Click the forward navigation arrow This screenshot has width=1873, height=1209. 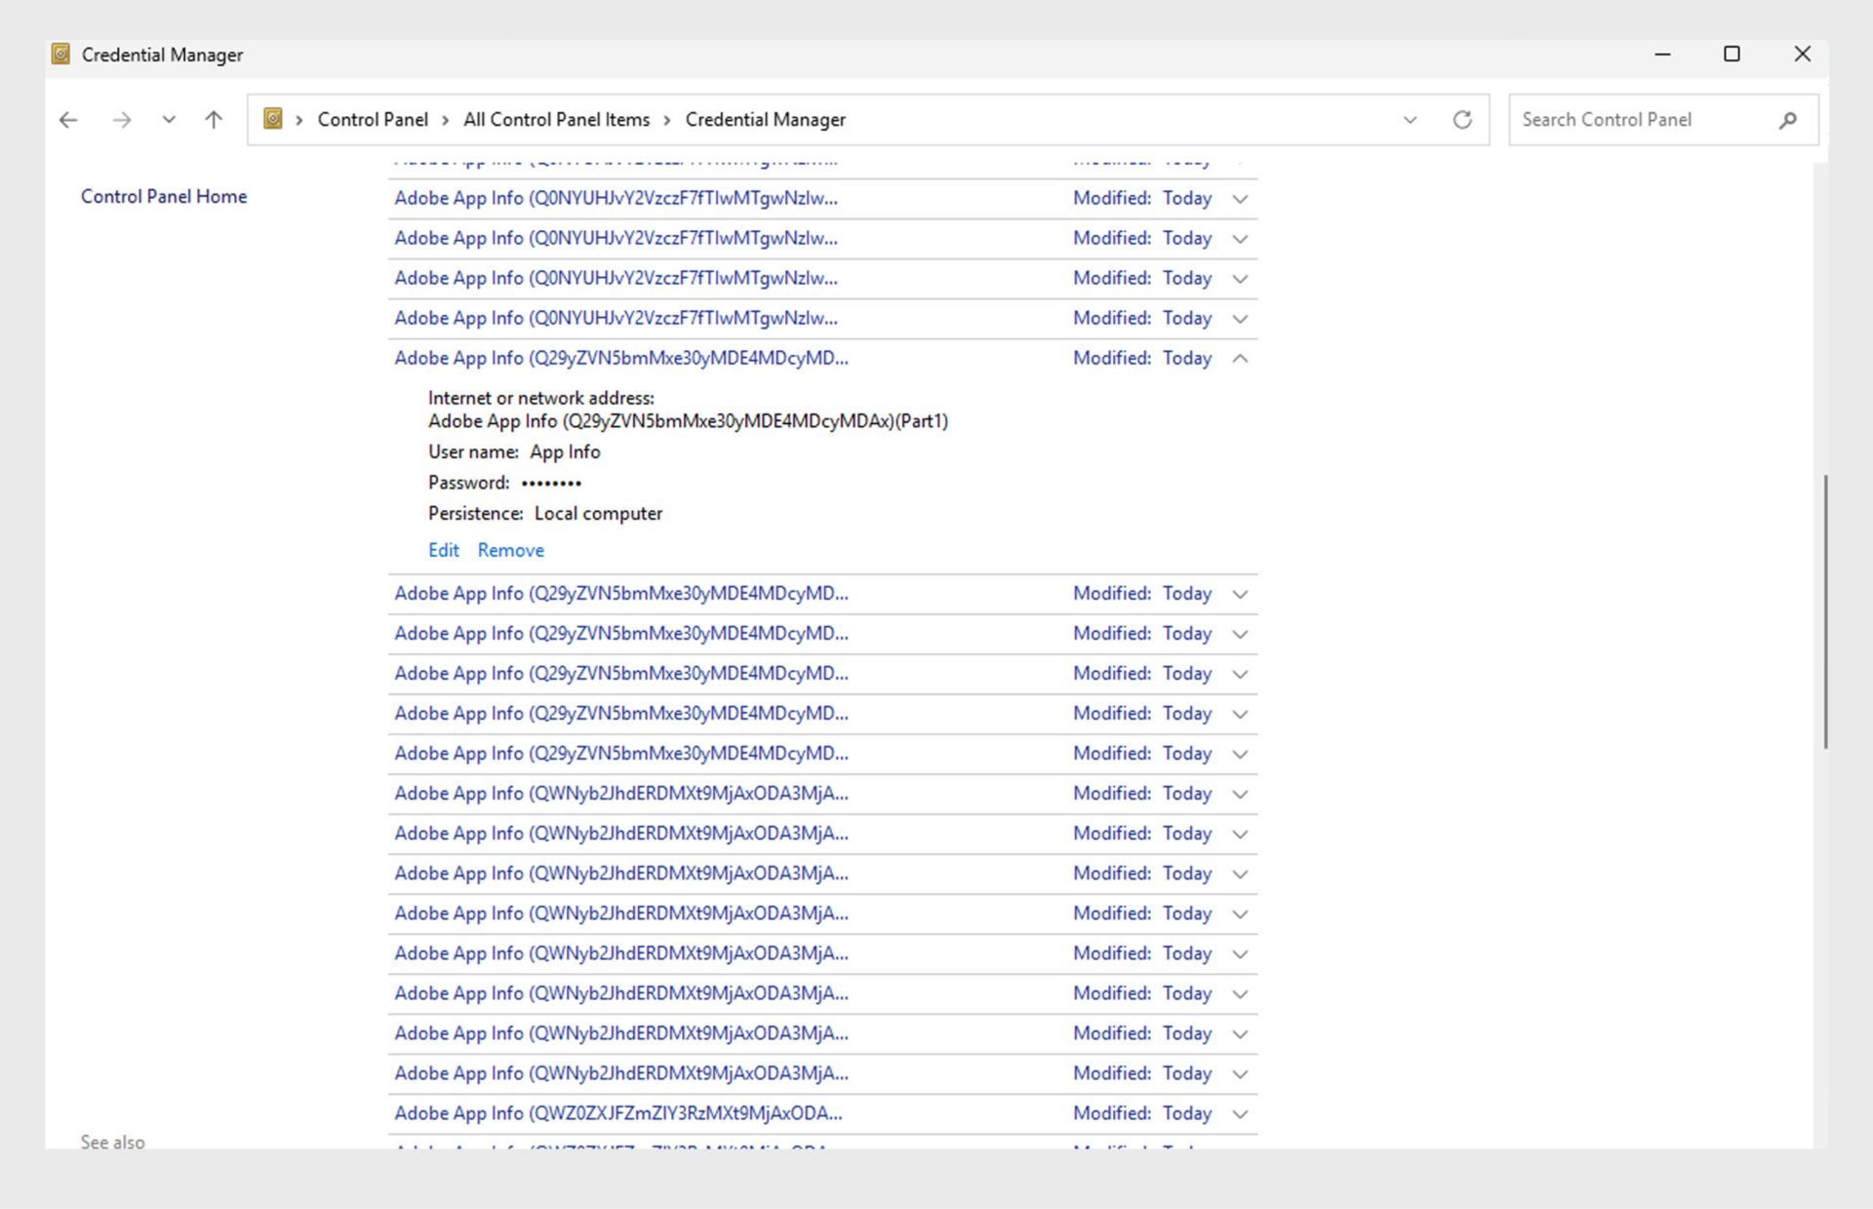pyautogui.click(x=122, y=120)
